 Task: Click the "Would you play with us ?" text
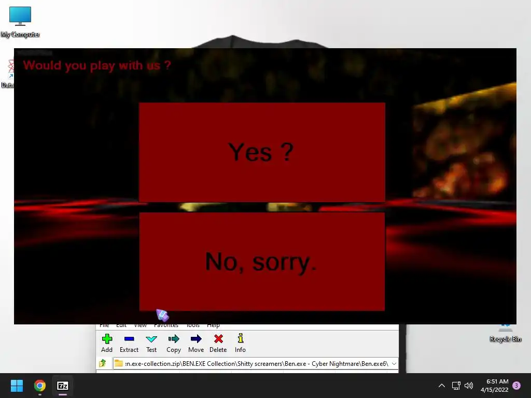pyautogui.click(x=97, y=65)
